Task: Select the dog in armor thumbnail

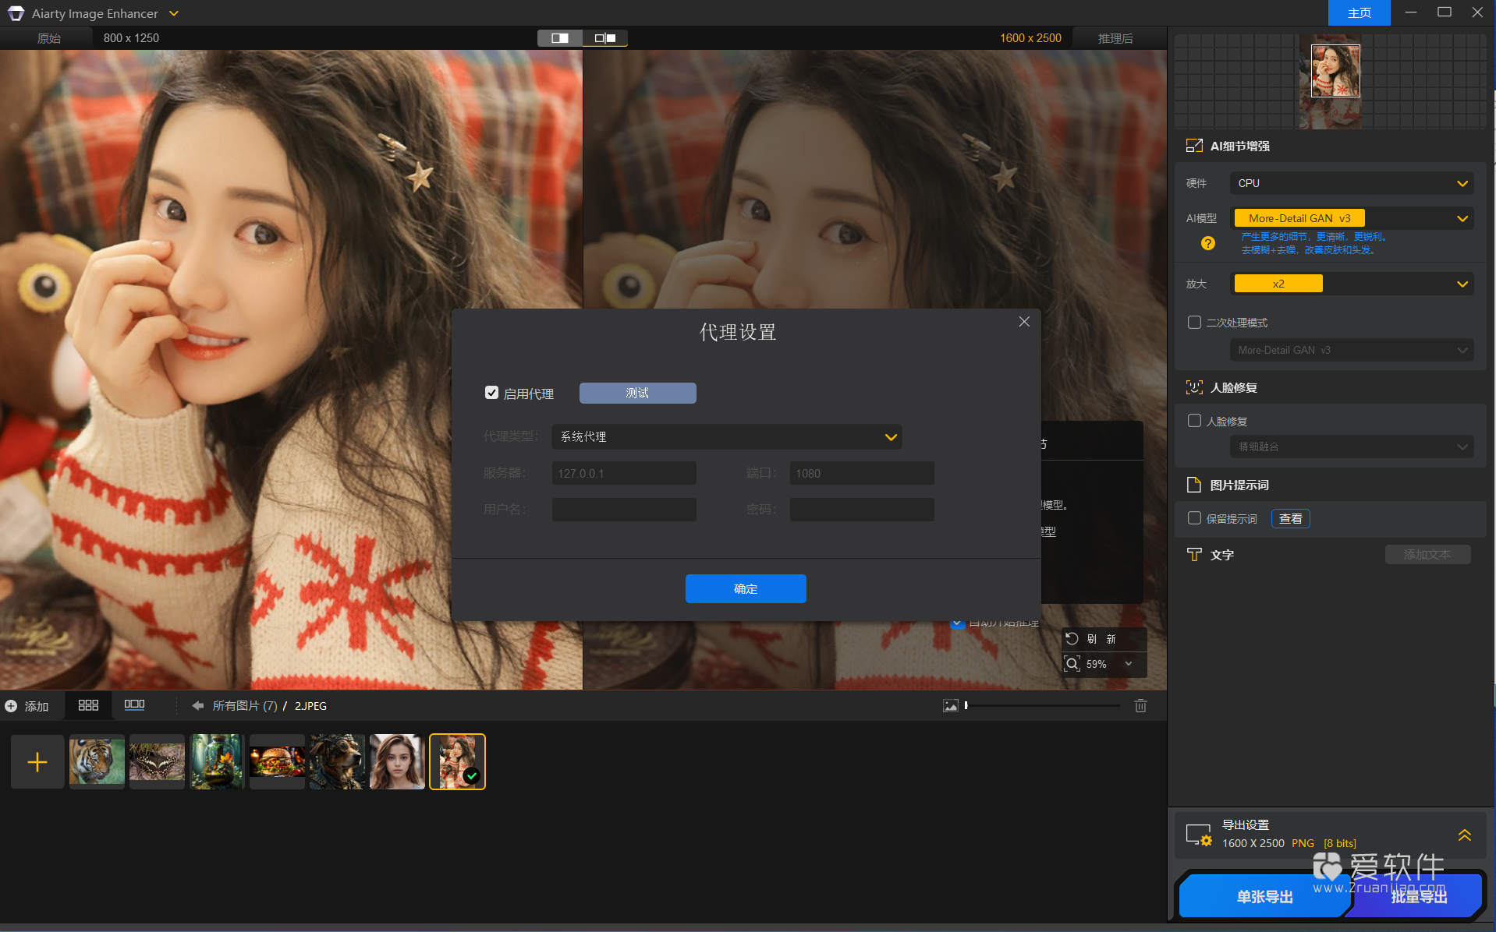Action: pyautogui.click(x=337, y=762)
